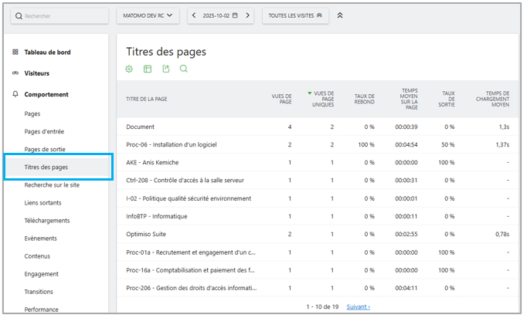The image size is (527, 318).
Task: Click the export report icon
Action: tap(165, 69)
